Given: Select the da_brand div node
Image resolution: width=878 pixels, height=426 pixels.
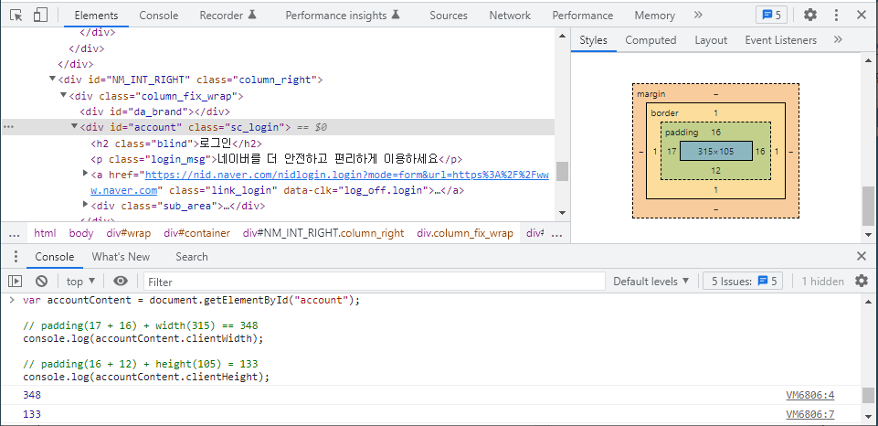Looking at the screenshot, I should tap(155, 112).
